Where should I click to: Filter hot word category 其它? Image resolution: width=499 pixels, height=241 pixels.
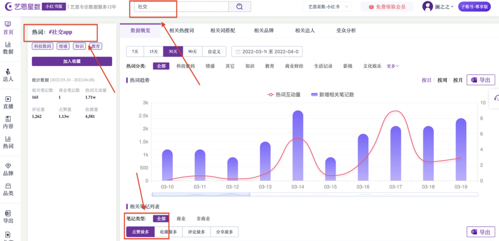tap(230, 66)
